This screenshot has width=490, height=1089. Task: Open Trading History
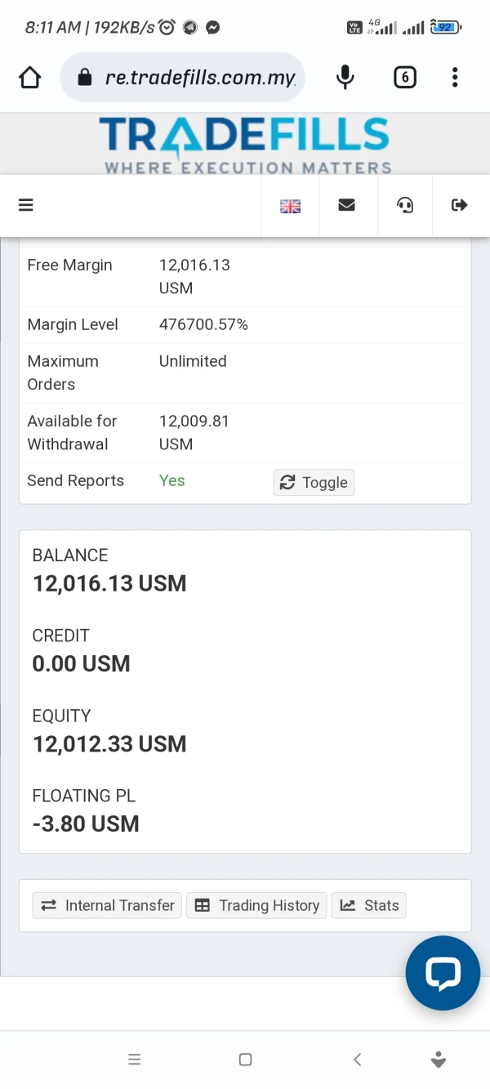257,905
